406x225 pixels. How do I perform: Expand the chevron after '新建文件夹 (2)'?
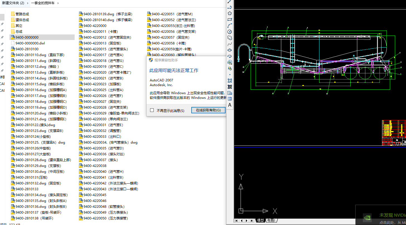27,3
